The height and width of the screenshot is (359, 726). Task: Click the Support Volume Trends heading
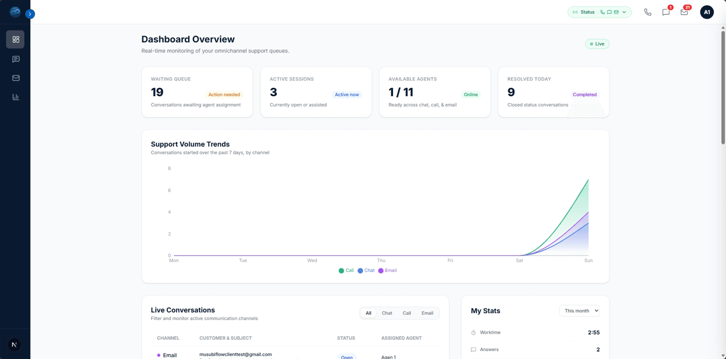click(190, 144)
